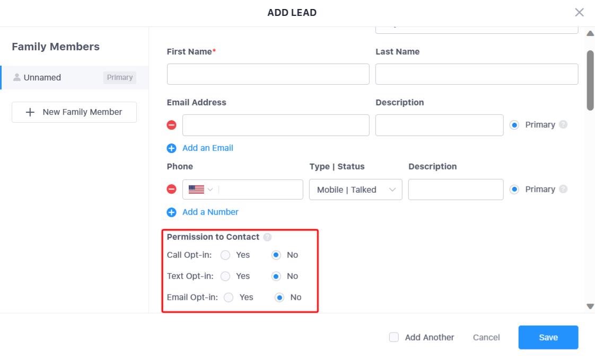Set Email Opt-in to No
Viewport: 595px width, 359px height.
pos(279,298)
